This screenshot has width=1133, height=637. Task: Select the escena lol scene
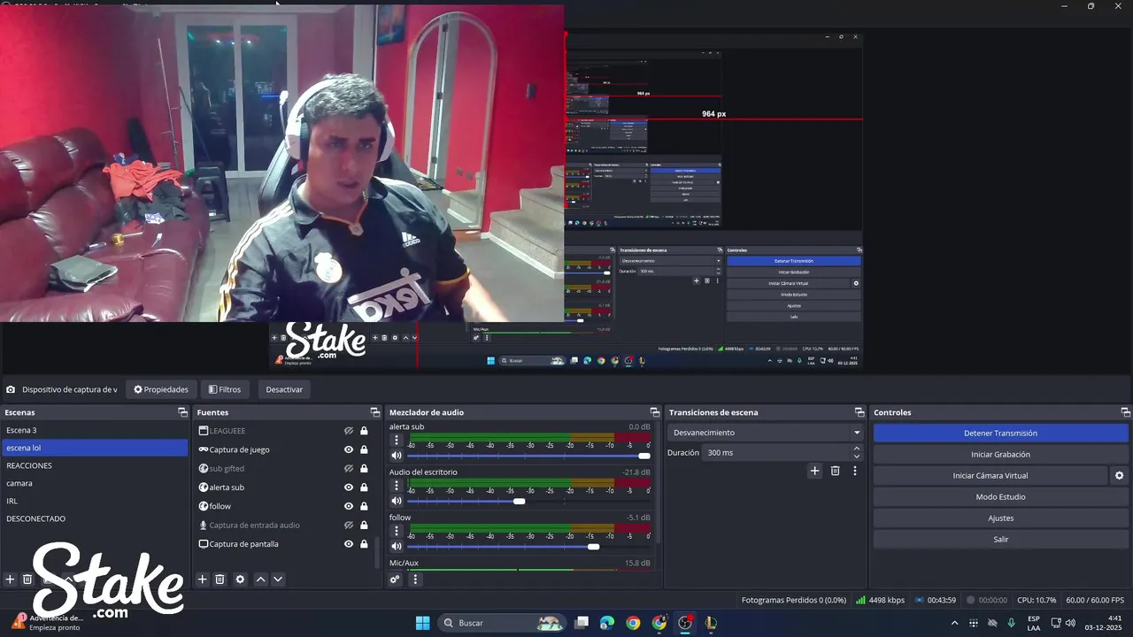point(94,448)
